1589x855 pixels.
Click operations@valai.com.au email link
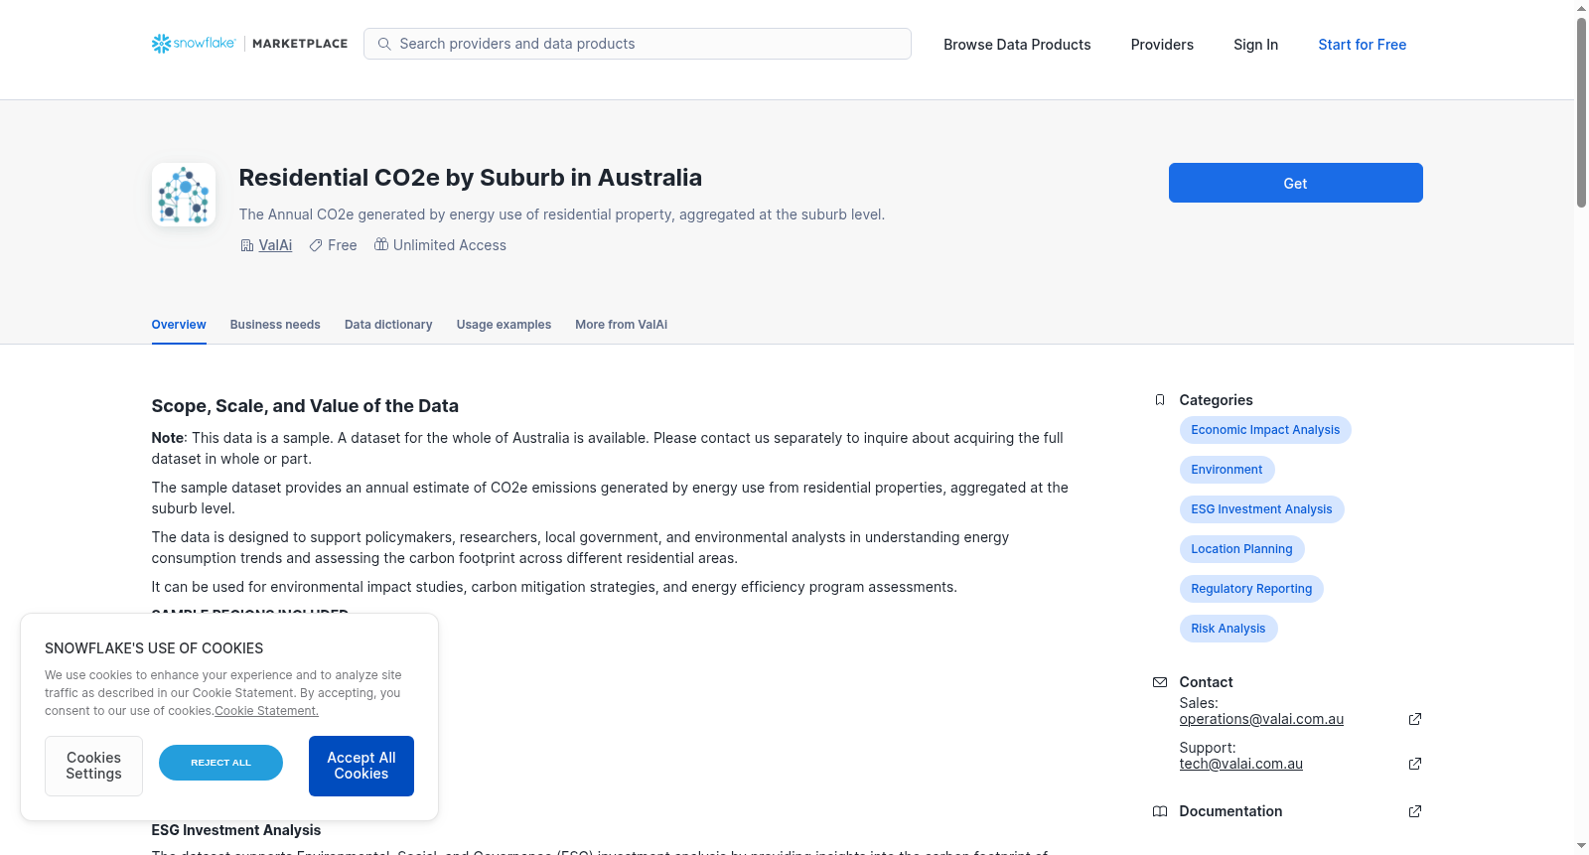(x=1261, y=719)
